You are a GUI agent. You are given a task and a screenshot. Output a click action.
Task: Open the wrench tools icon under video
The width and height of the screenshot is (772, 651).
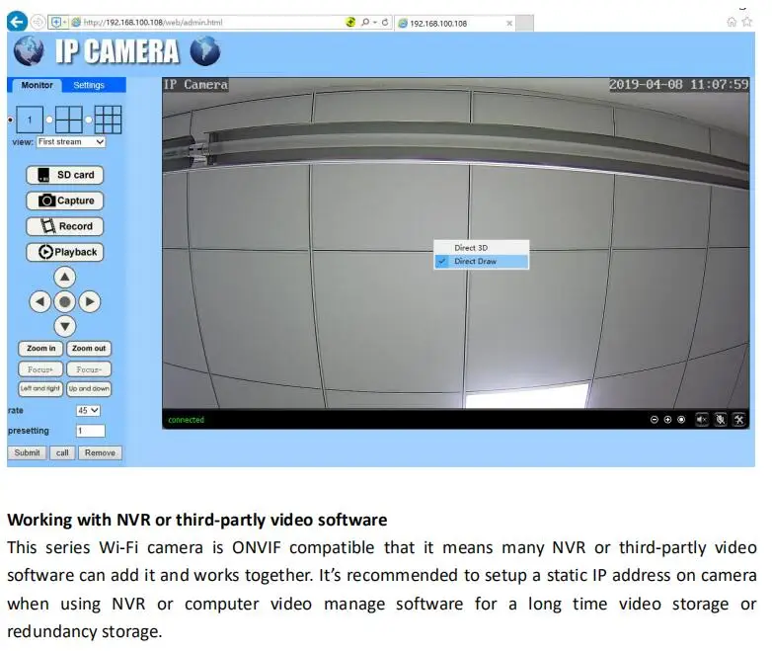pos(739,420)
